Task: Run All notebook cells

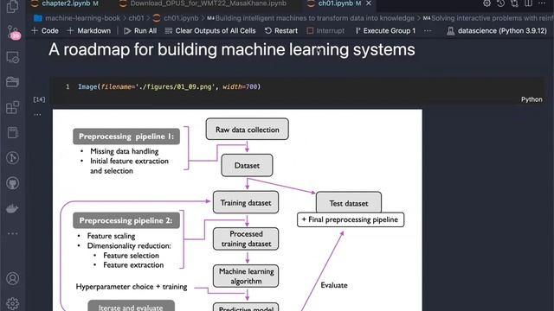Action: [140, 31]
